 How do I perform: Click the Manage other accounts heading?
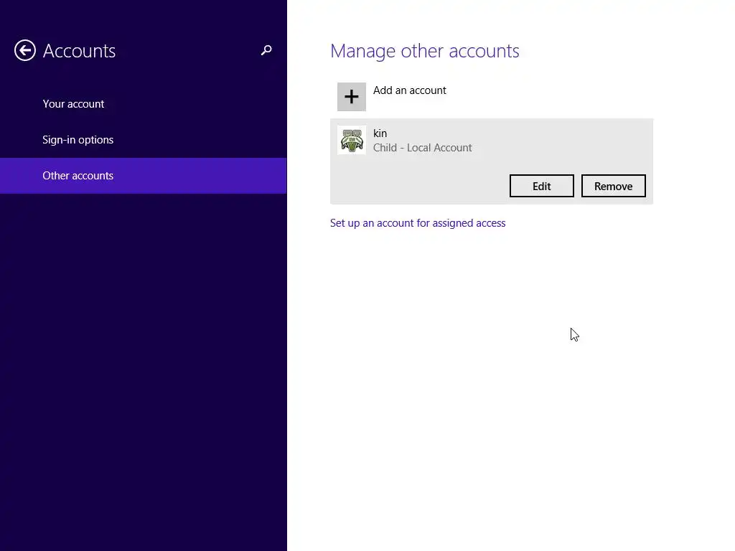pyautogui.click(x=425, y=51)
